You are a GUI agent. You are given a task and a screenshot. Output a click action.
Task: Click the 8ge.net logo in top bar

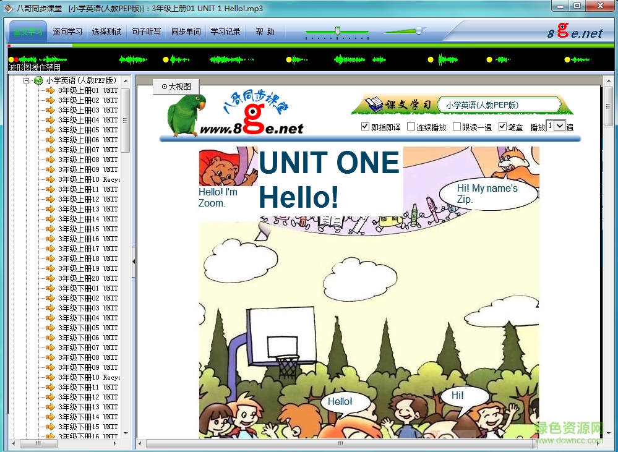click(x=575, y=32)
